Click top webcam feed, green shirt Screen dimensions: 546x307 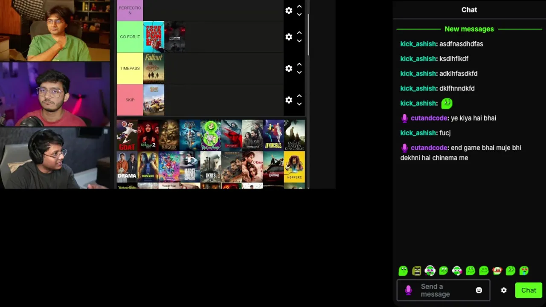(x=55, y=31)
